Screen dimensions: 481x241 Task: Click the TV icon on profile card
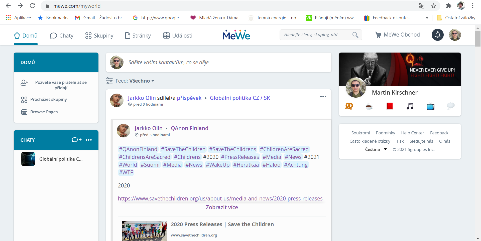(430, 106)
